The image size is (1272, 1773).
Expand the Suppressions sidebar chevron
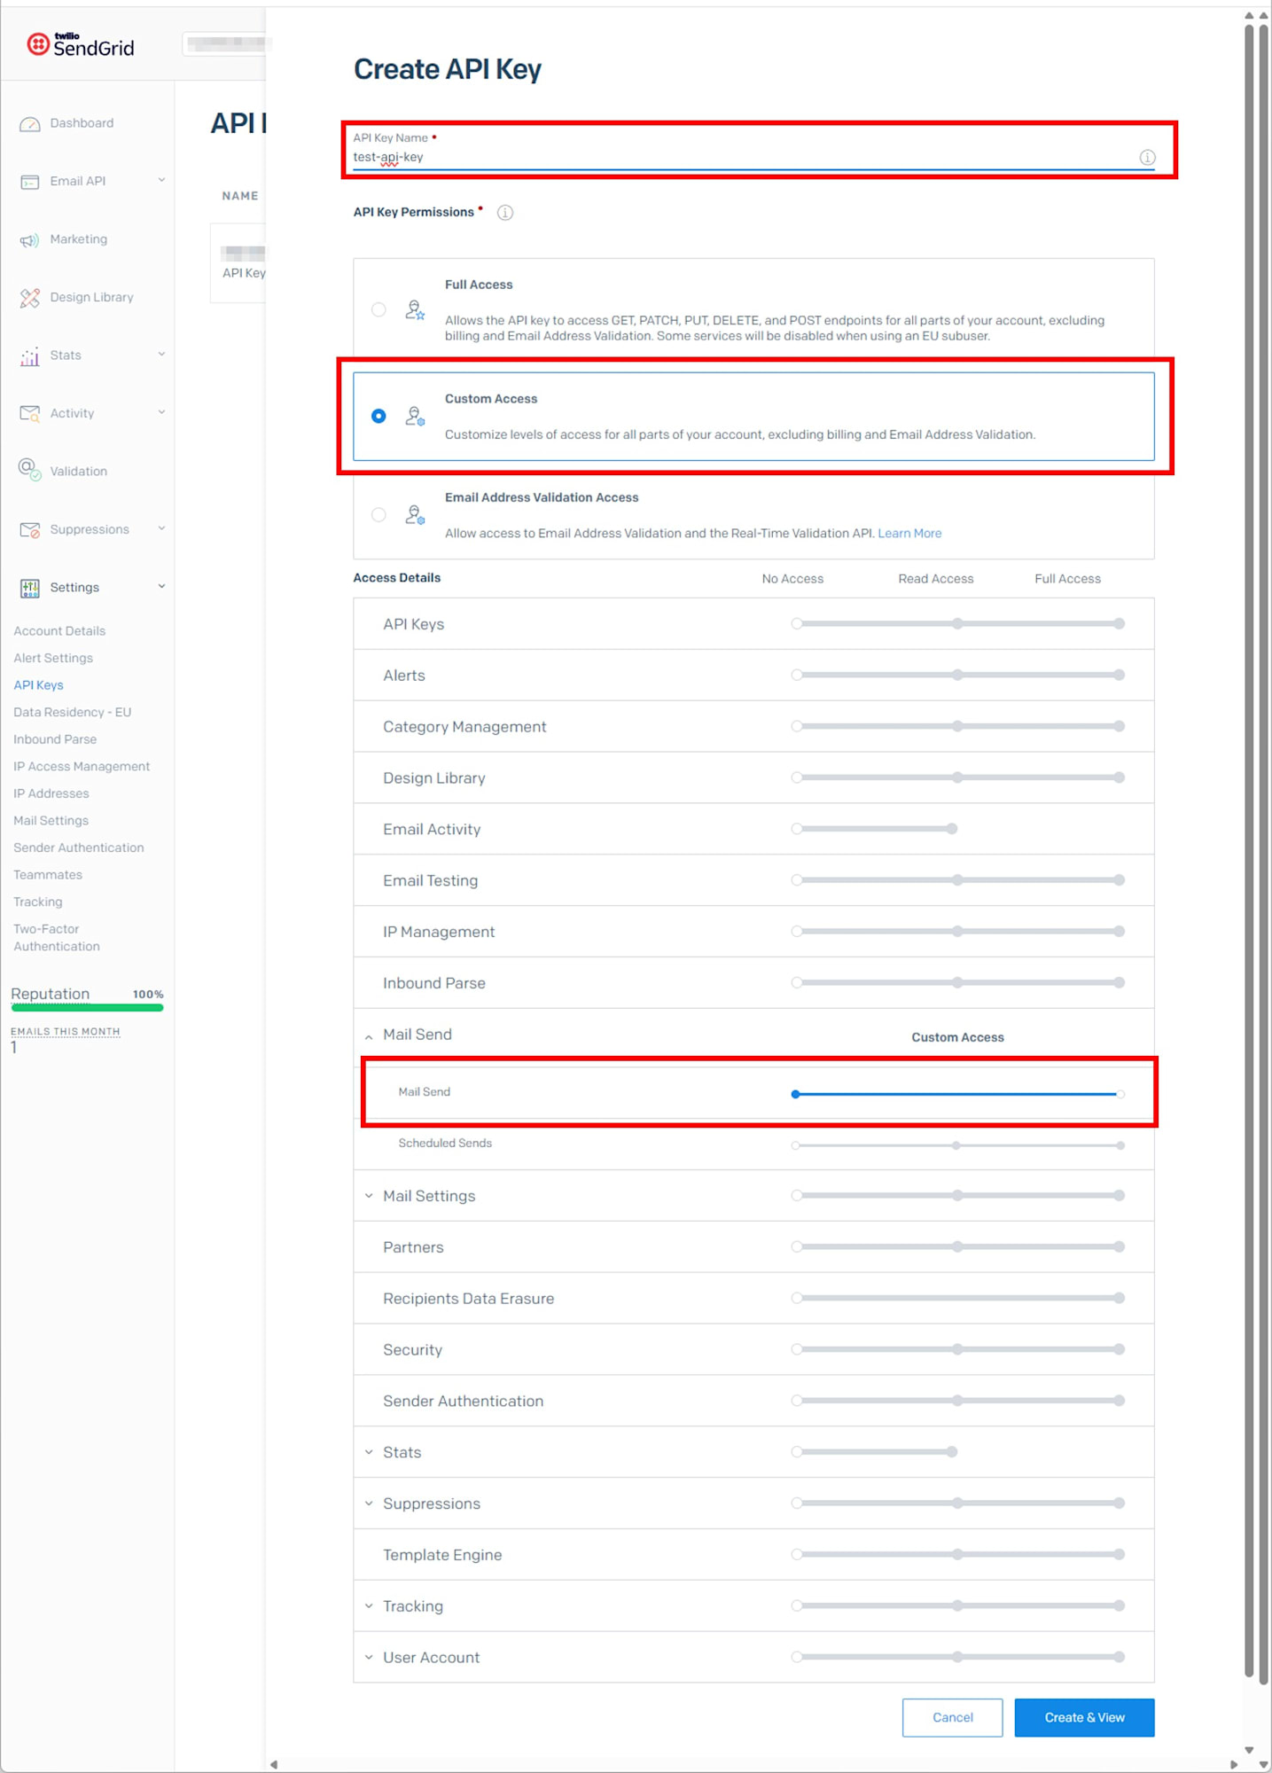pos(161,528)
